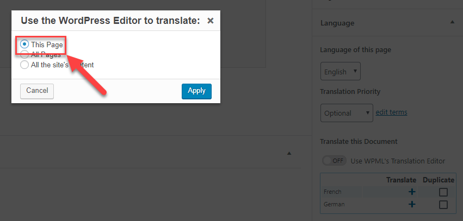This screenshot has height=221, width=463.
Task: Select the This Page radio option
Action: [24, 45]
